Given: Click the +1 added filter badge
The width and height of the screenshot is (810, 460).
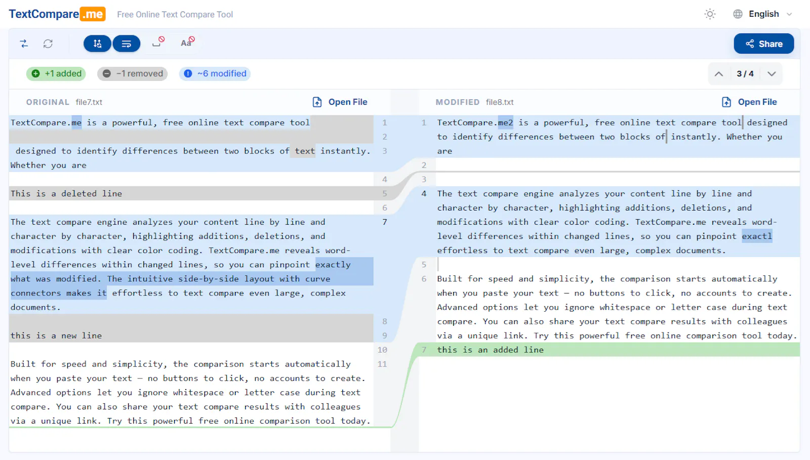Looking at the screenshot, I should click(x=56, y=73).
